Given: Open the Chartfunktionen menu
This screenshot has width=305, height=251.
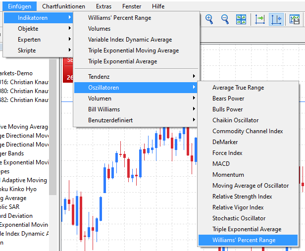Looking at the screenshot, I should tap(63, 6).
